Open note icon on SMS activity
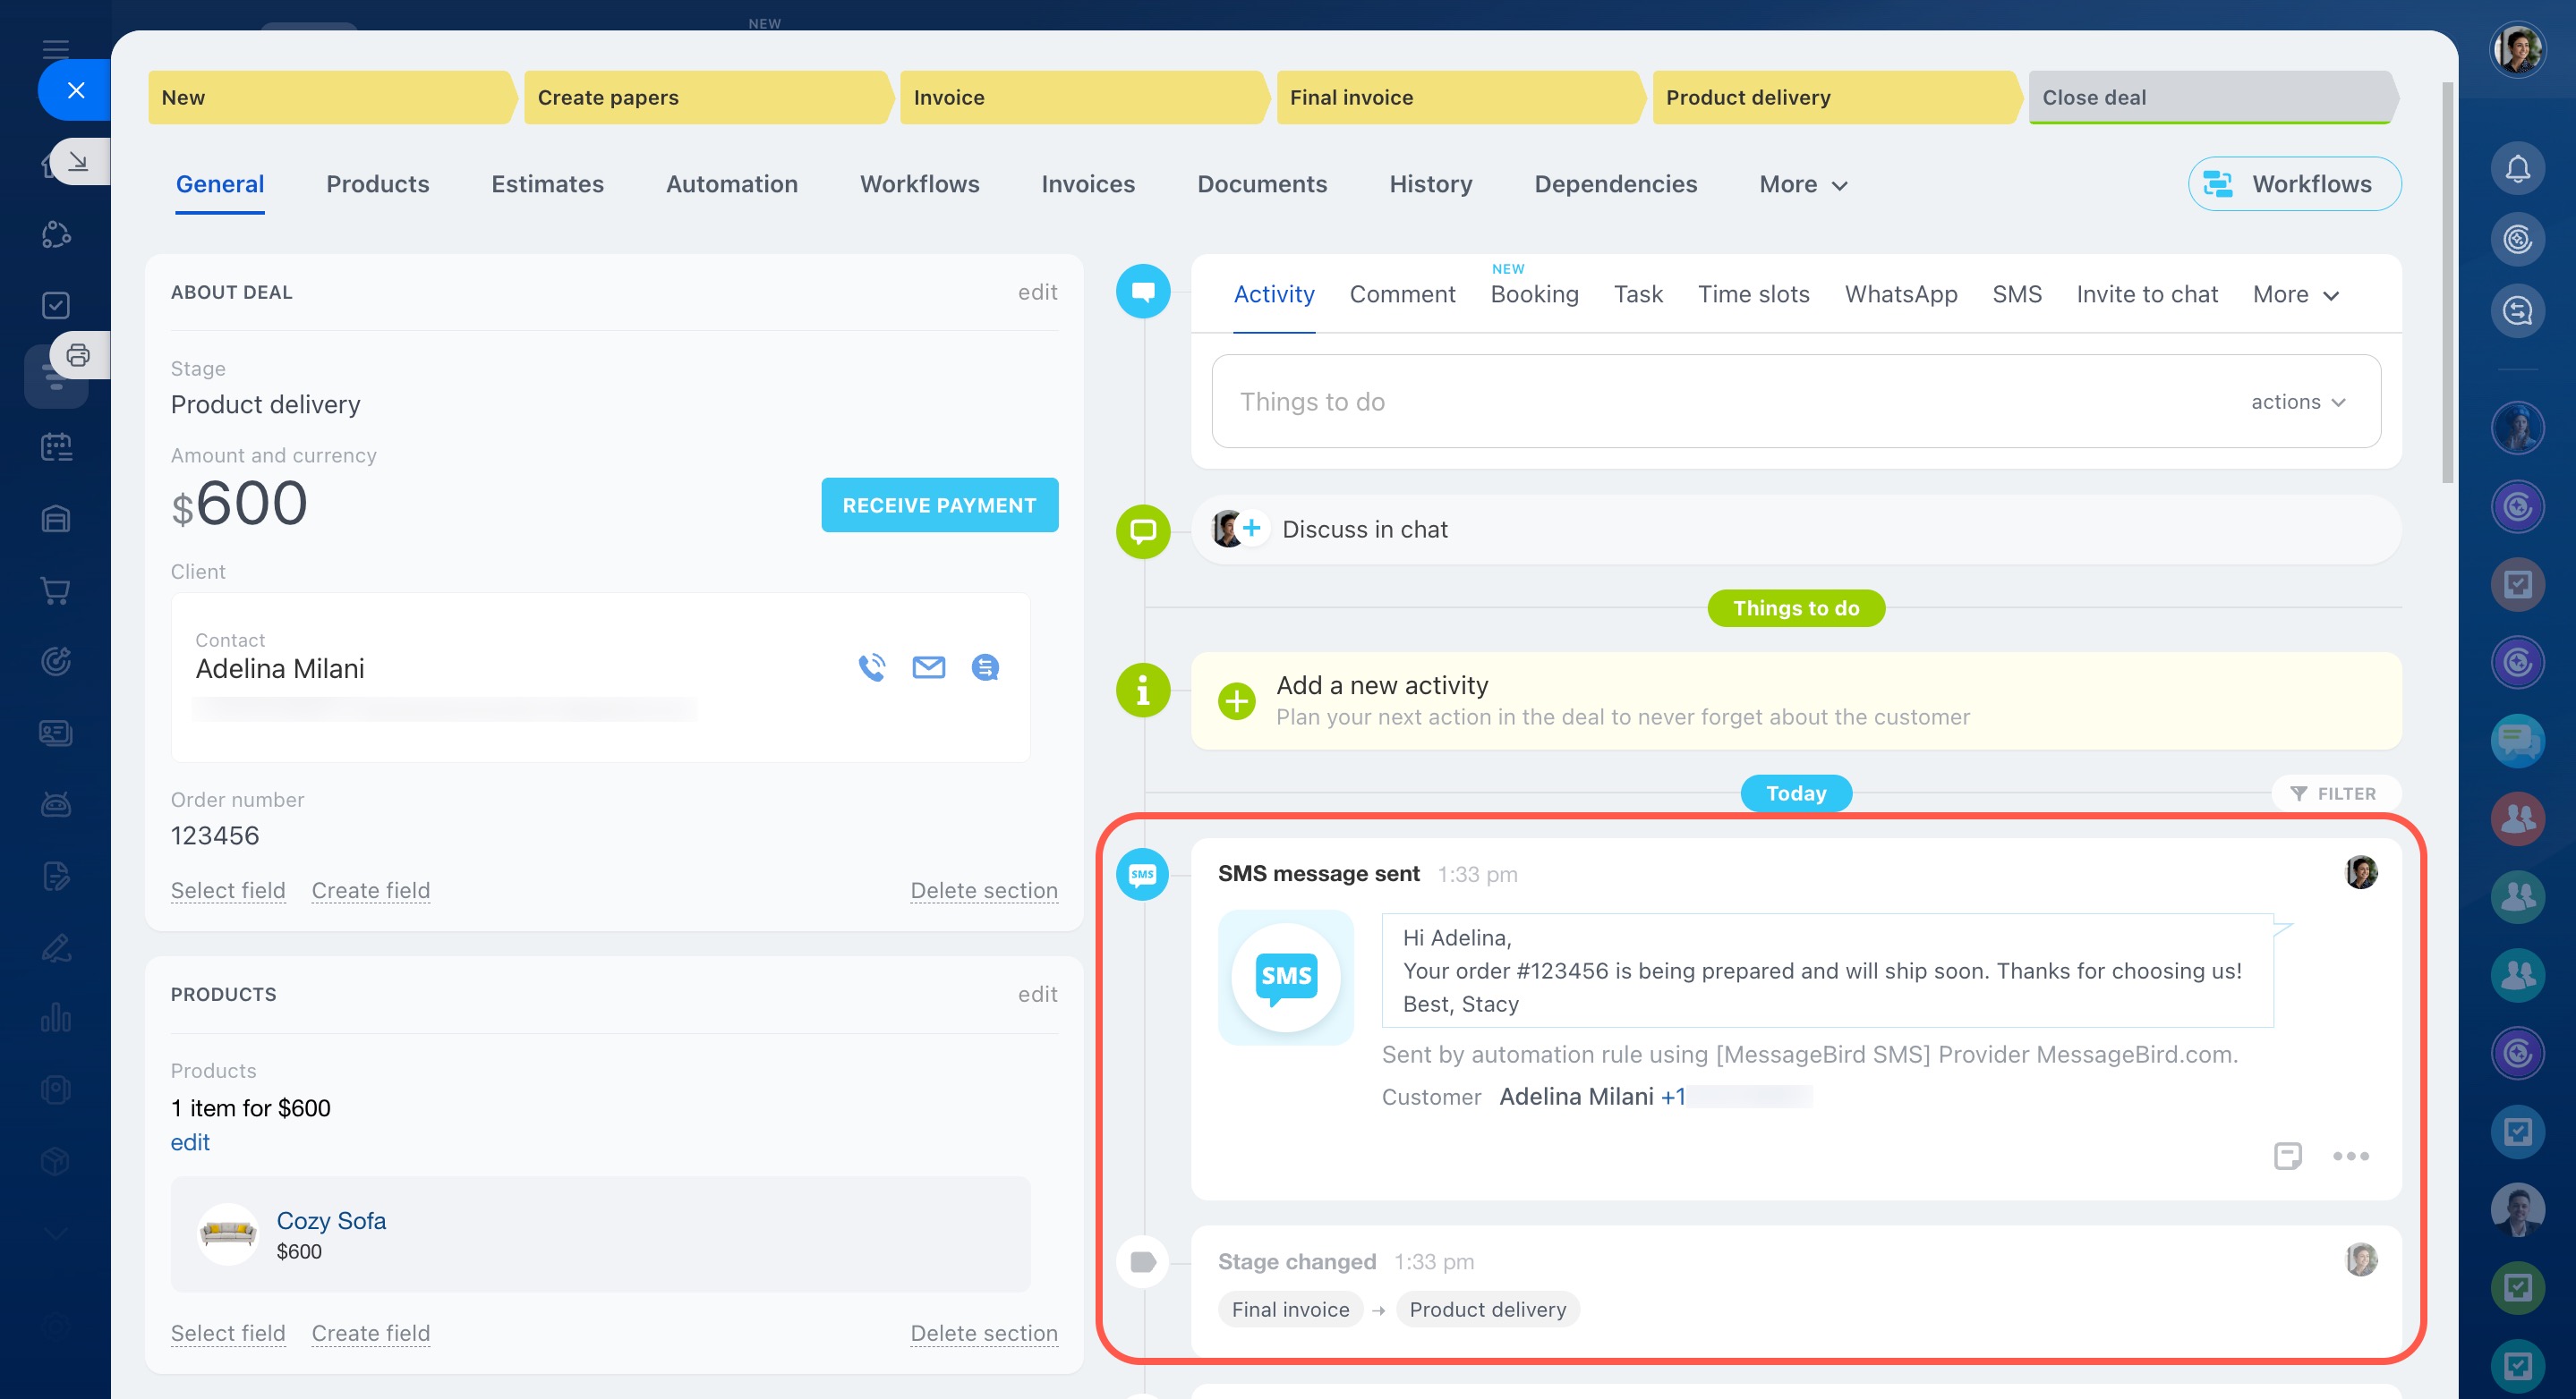The width and height of the screenshot is (2576, 1399). tap(2287, 1157)
